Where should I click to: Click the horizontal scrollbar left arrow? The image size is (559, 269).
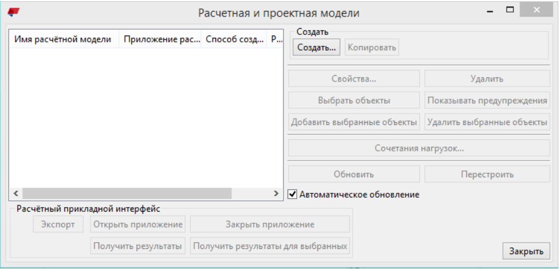(16, 194)
